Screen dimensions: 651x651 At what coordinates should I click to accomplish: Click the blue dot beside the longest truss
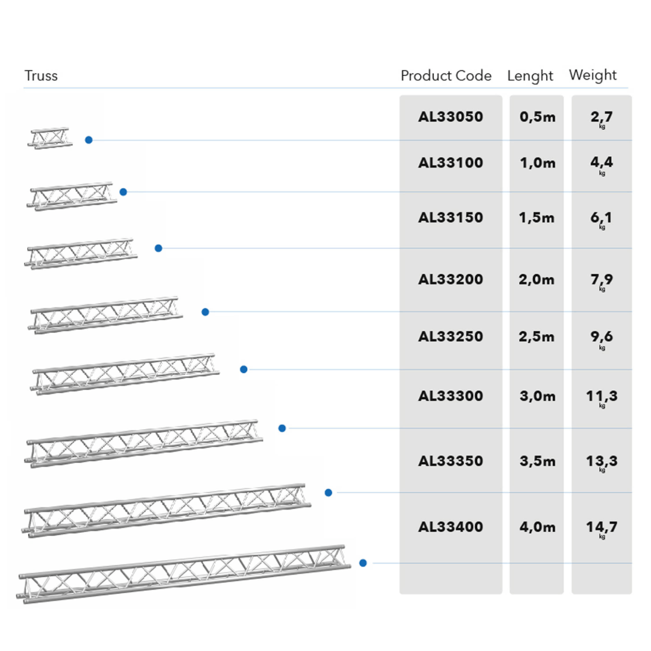point(363,563)
